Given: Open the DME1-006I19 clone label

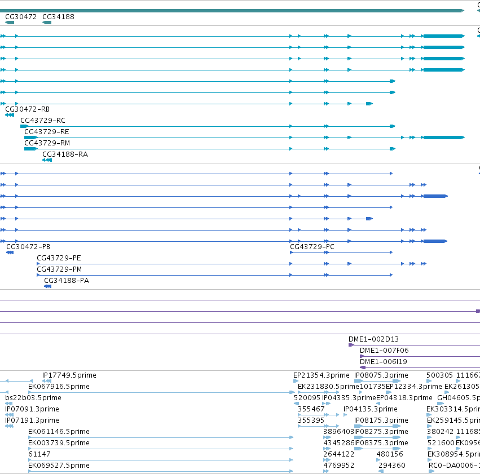Looking at the screenshot, I should tap(383, 362).
